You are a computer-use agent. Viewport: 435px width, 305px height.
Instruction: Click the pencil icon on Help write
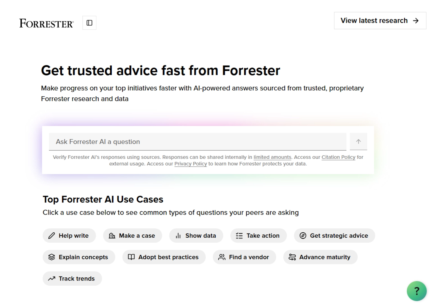coord(52,236)
